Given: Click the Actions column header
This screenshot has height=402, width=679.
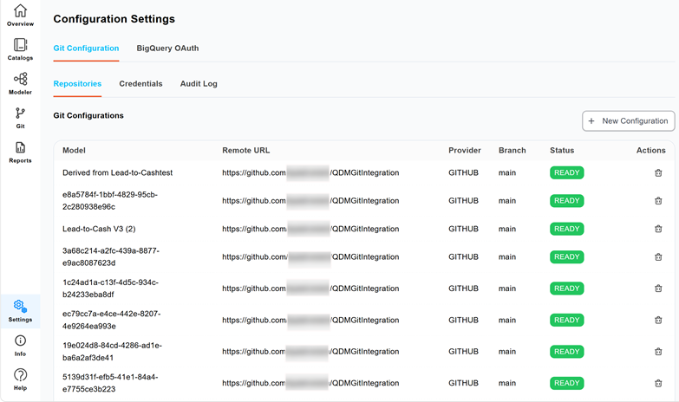Looking at the screenshot, I should 651,151.
